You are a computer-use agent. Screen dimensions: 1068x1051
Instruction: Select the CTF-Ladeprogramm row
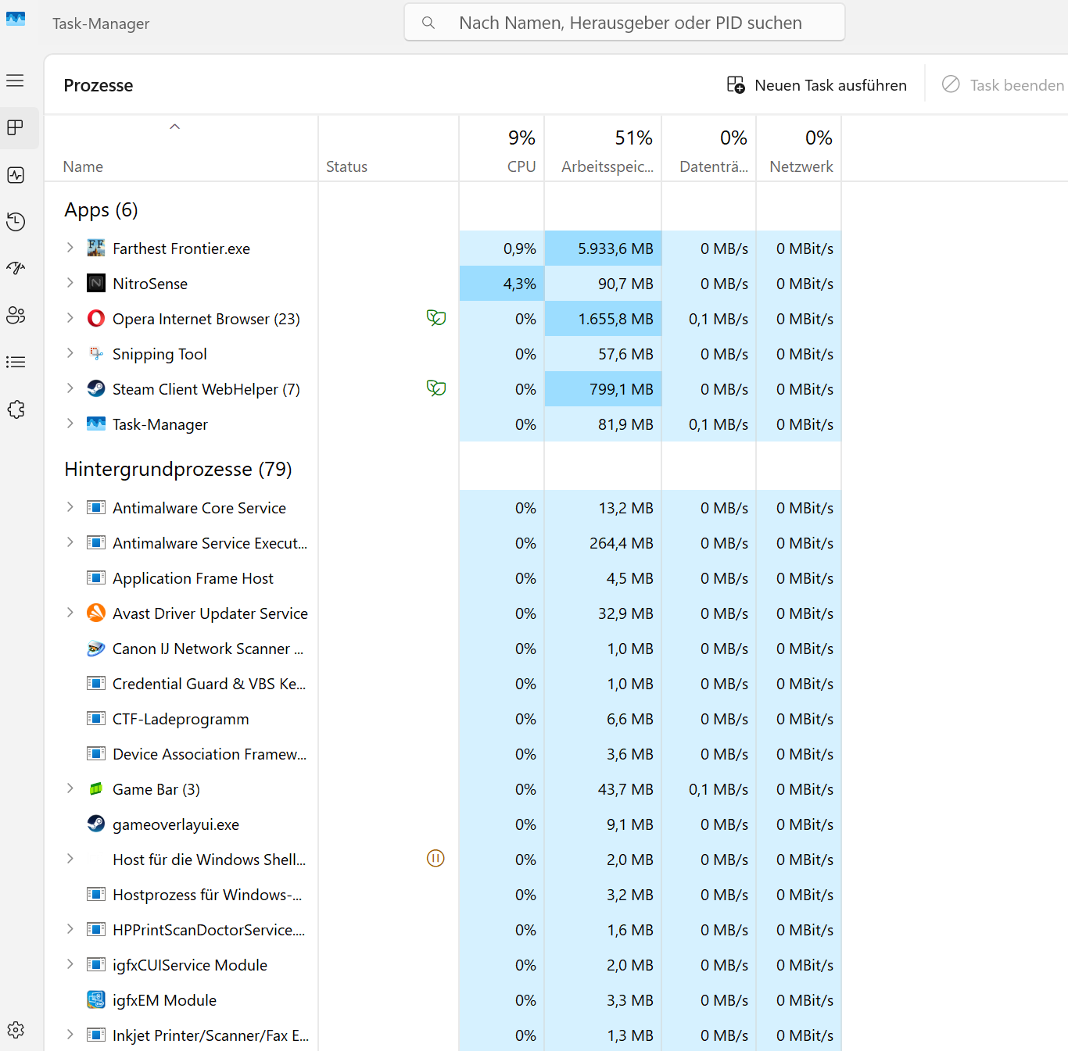tap(443, 718)
